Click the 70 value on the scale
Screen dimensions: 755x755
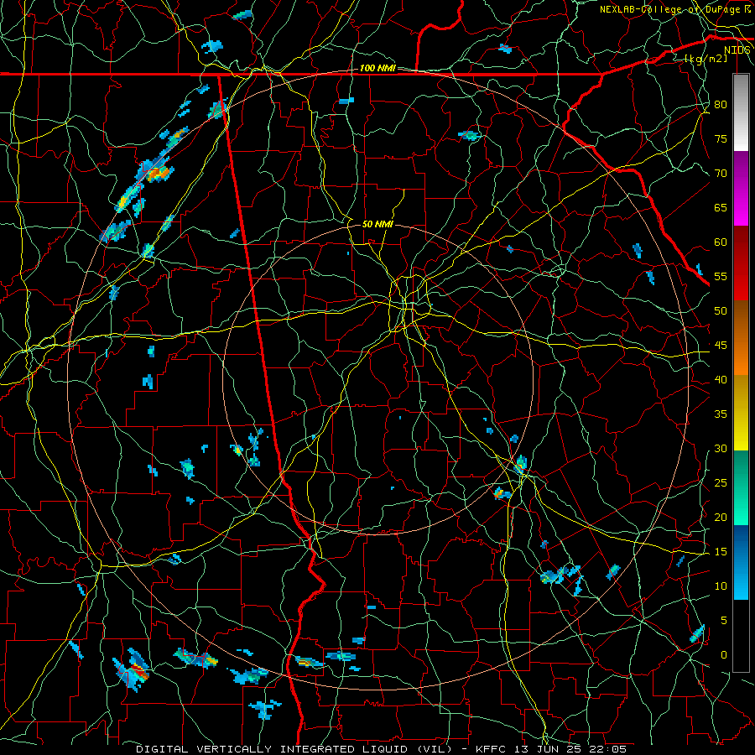click(x=721, y=174)
